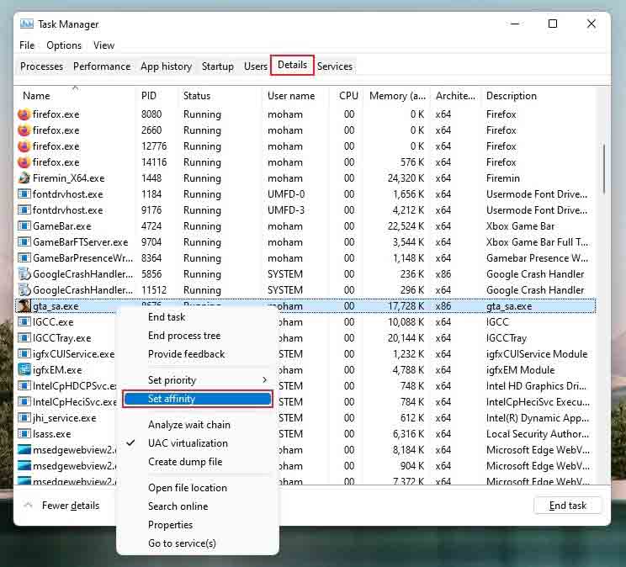Switch to the Startup tab
This screenshot has width=626, height=567.
[x=218, y=66]
